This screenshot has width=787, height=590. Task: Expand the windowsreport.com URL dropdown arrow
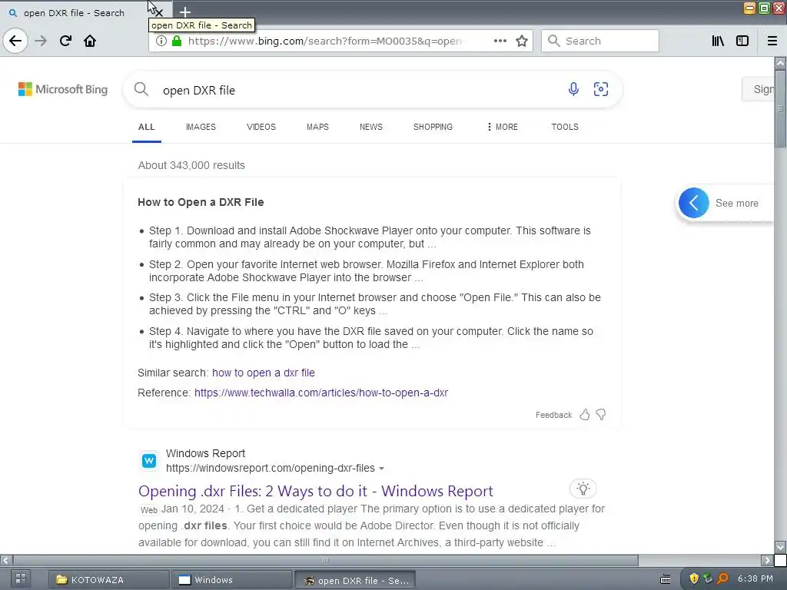click(x=381, y=469)
